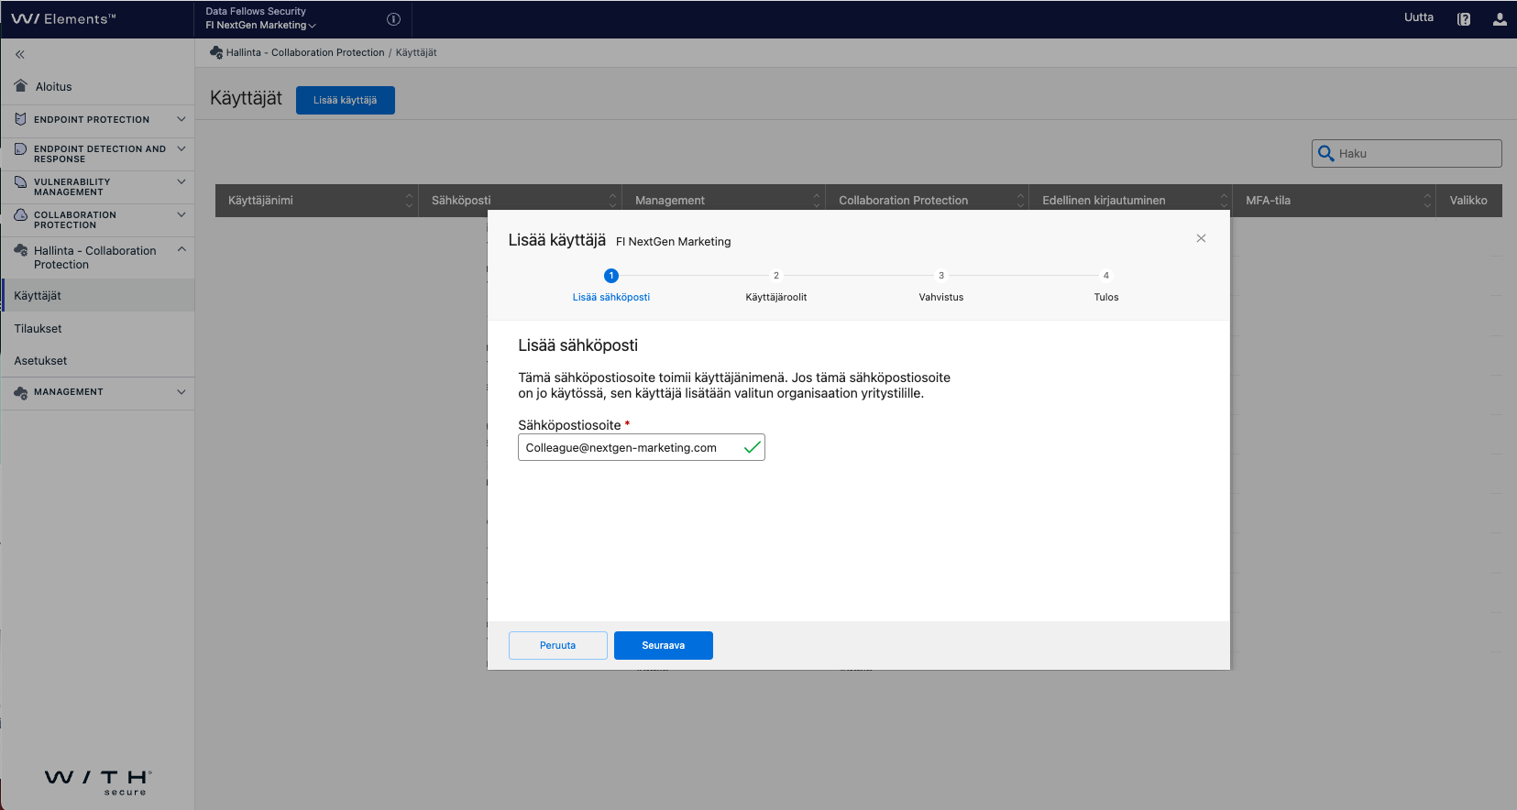The image size is (1517, 810).
Task: Click the Endpoint Protection shield icon
Action: (x=21, y=119)
